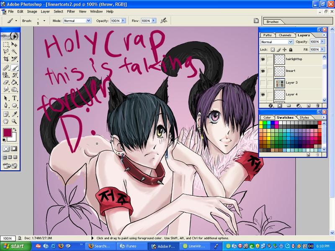
Task: Activate the Crop tool
Action: (6, 59)
